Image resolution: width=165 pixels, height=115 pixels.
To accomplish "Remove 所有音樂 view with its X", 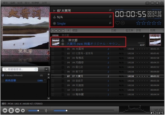I will pos(45,80).
